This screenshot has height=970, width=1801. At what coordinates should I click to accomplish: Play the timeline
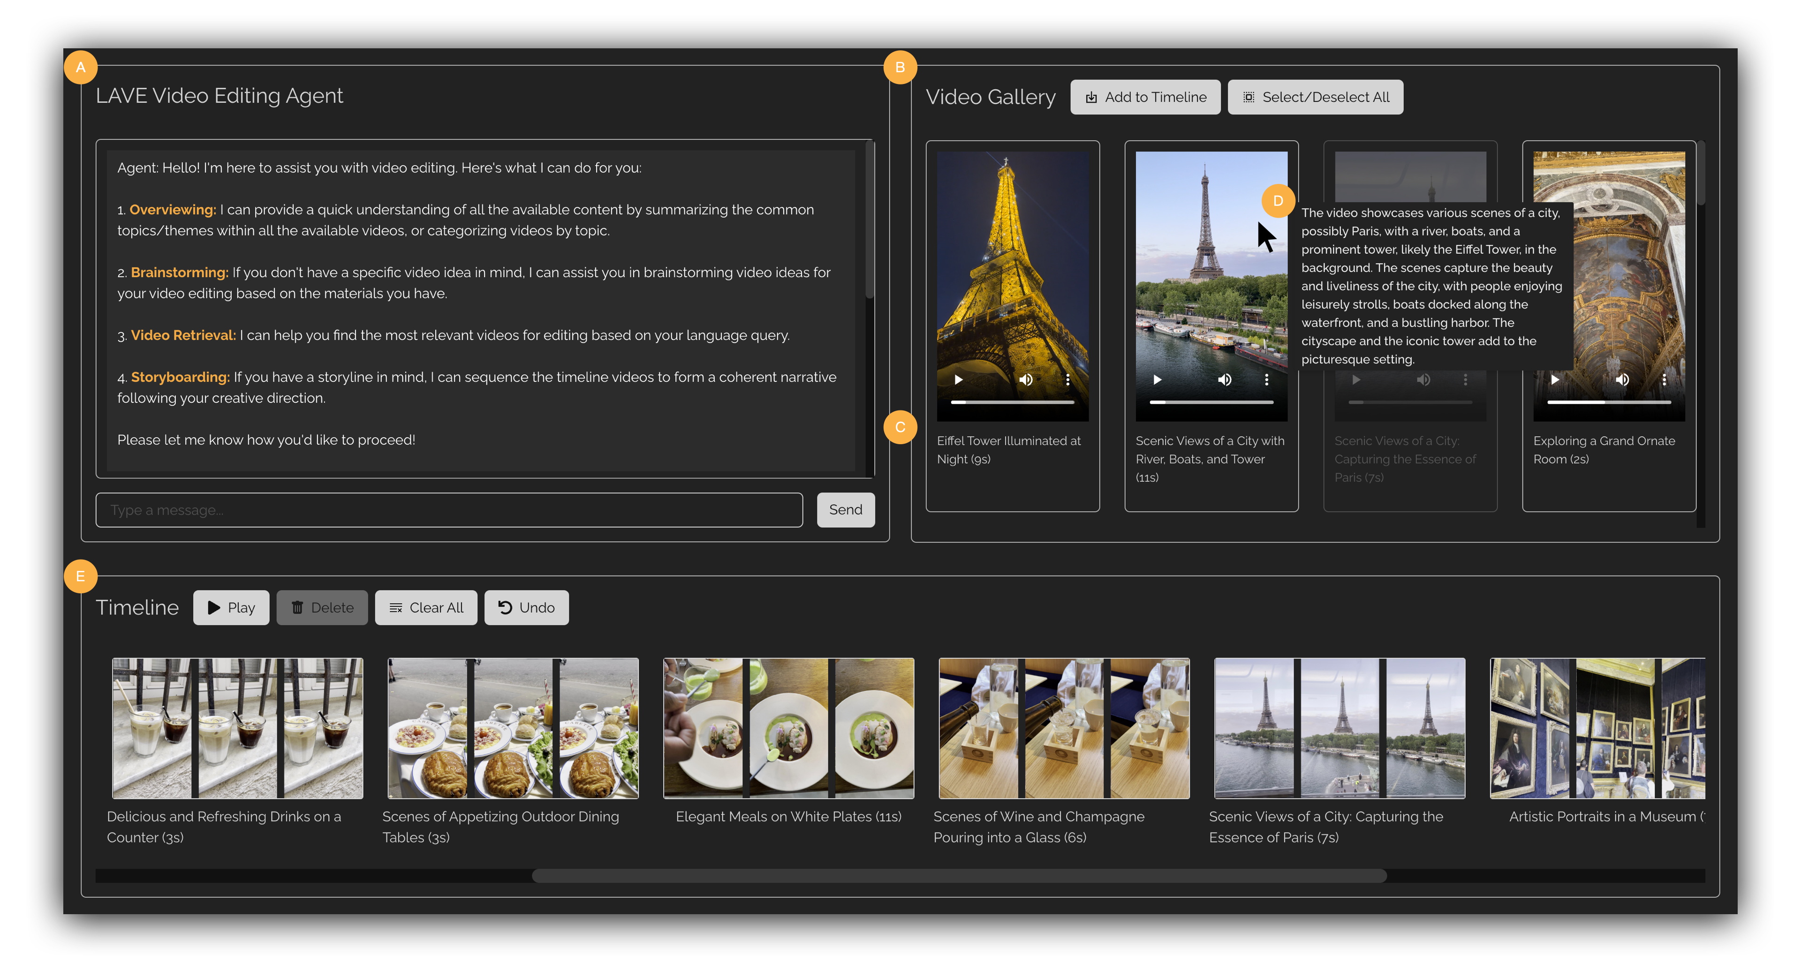point(231,608)
